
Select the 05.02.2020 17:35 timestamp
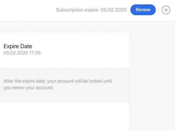pos(22,53)
